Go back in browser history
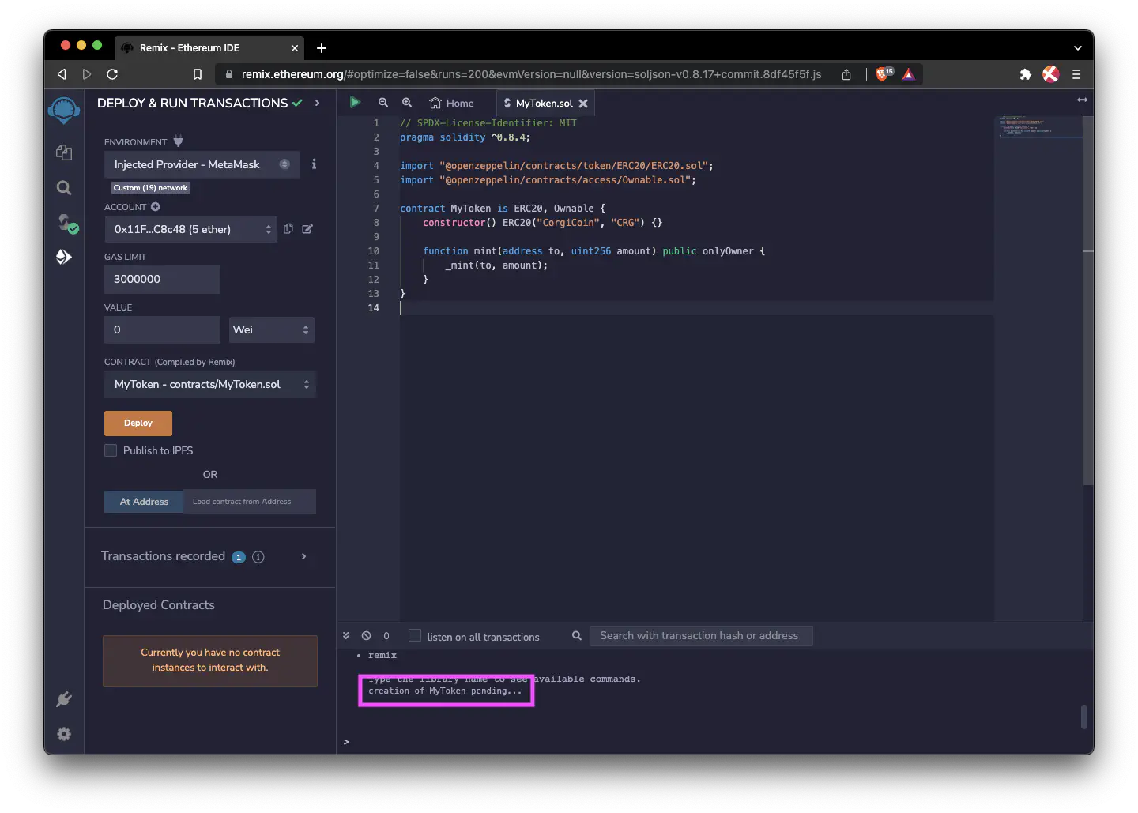This screenshot has width=1138, height=813. click(x=62, y=74)
